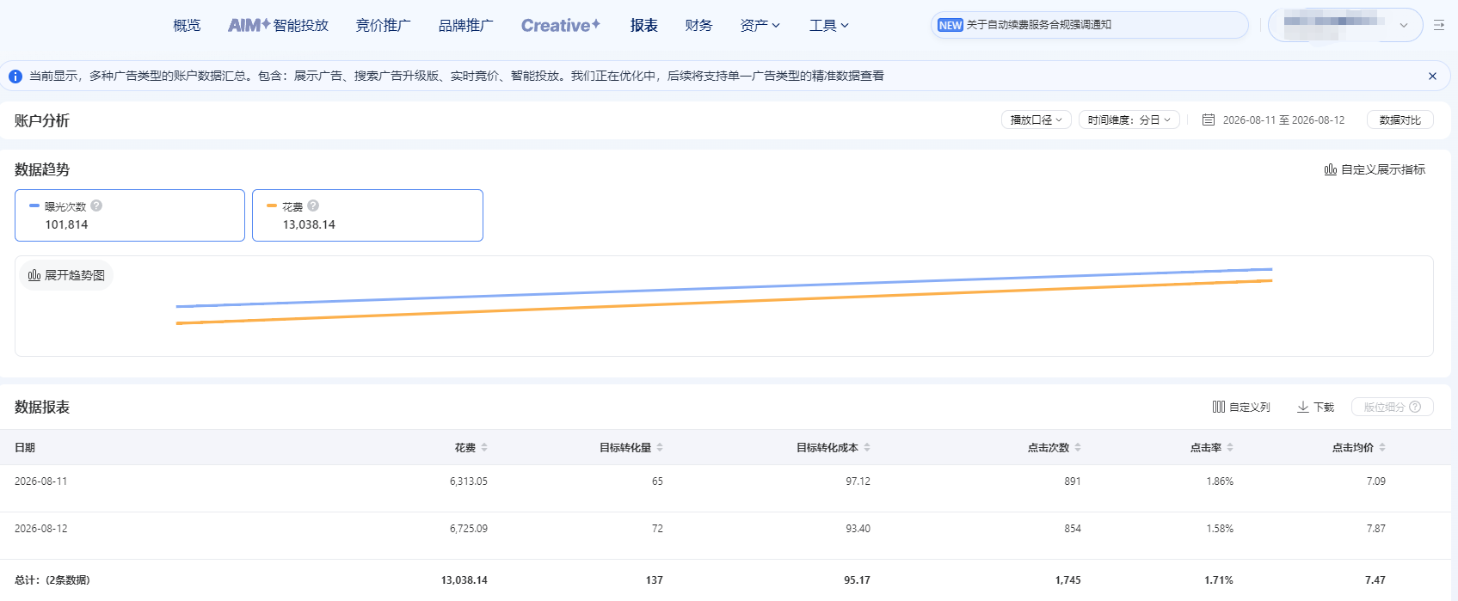
Task: Select the 2026-08-11 date row
Action: pos(724,488)
